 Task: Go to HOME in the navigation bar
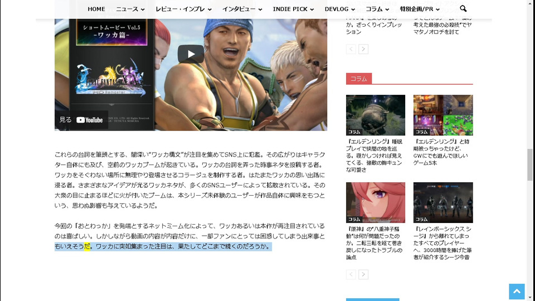click(x=96, y=9)
